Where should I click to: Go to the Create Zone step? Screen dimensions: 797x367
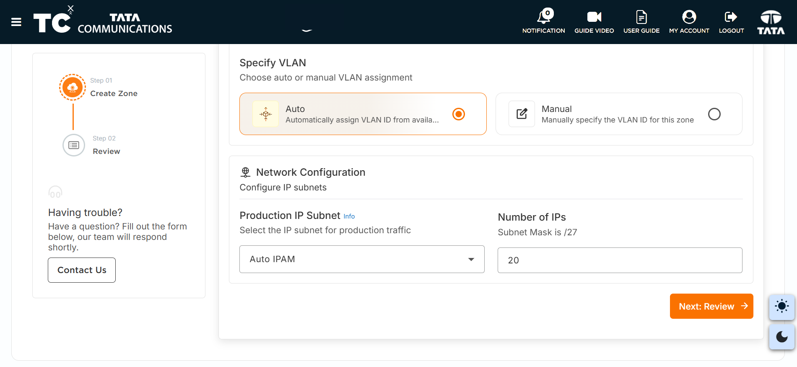[x=114, y=94]
